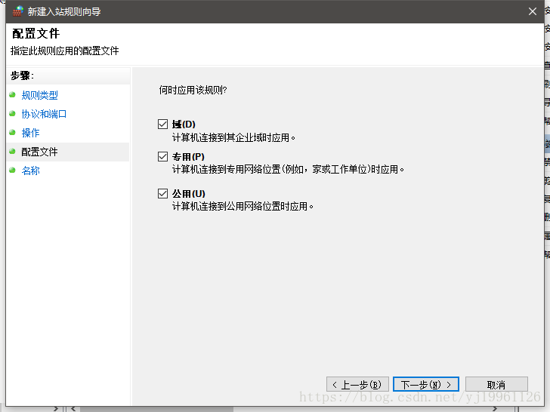Go to the 规则类型 step link
This screenshot has height=412, width=550.
click(x=39, y=95)
